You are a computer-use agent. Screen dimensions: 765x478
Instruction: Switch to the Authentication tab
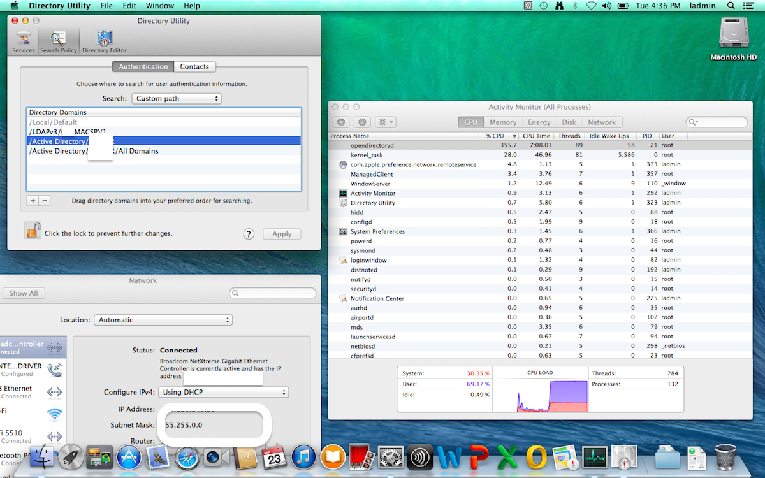(143, 66)
